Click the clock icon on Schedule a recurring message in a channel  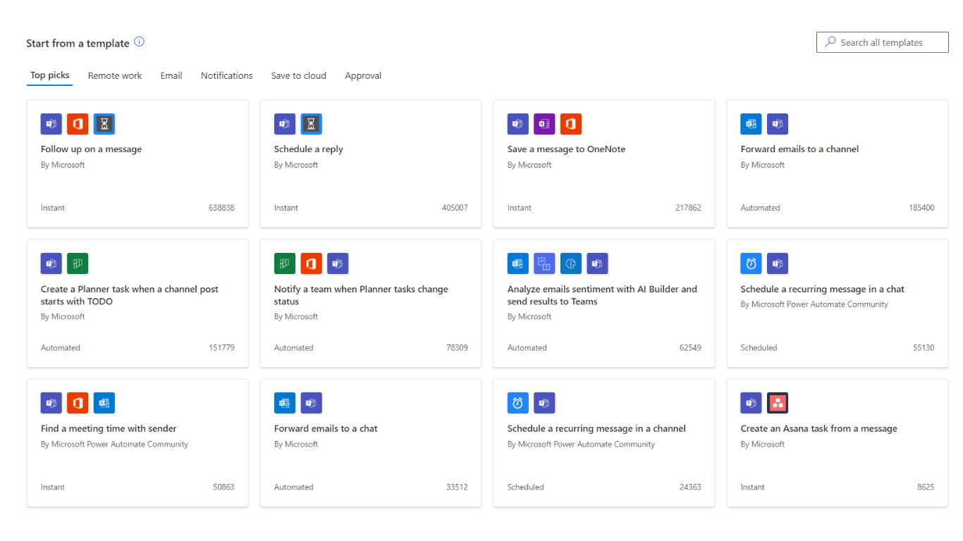coord(518,403)
